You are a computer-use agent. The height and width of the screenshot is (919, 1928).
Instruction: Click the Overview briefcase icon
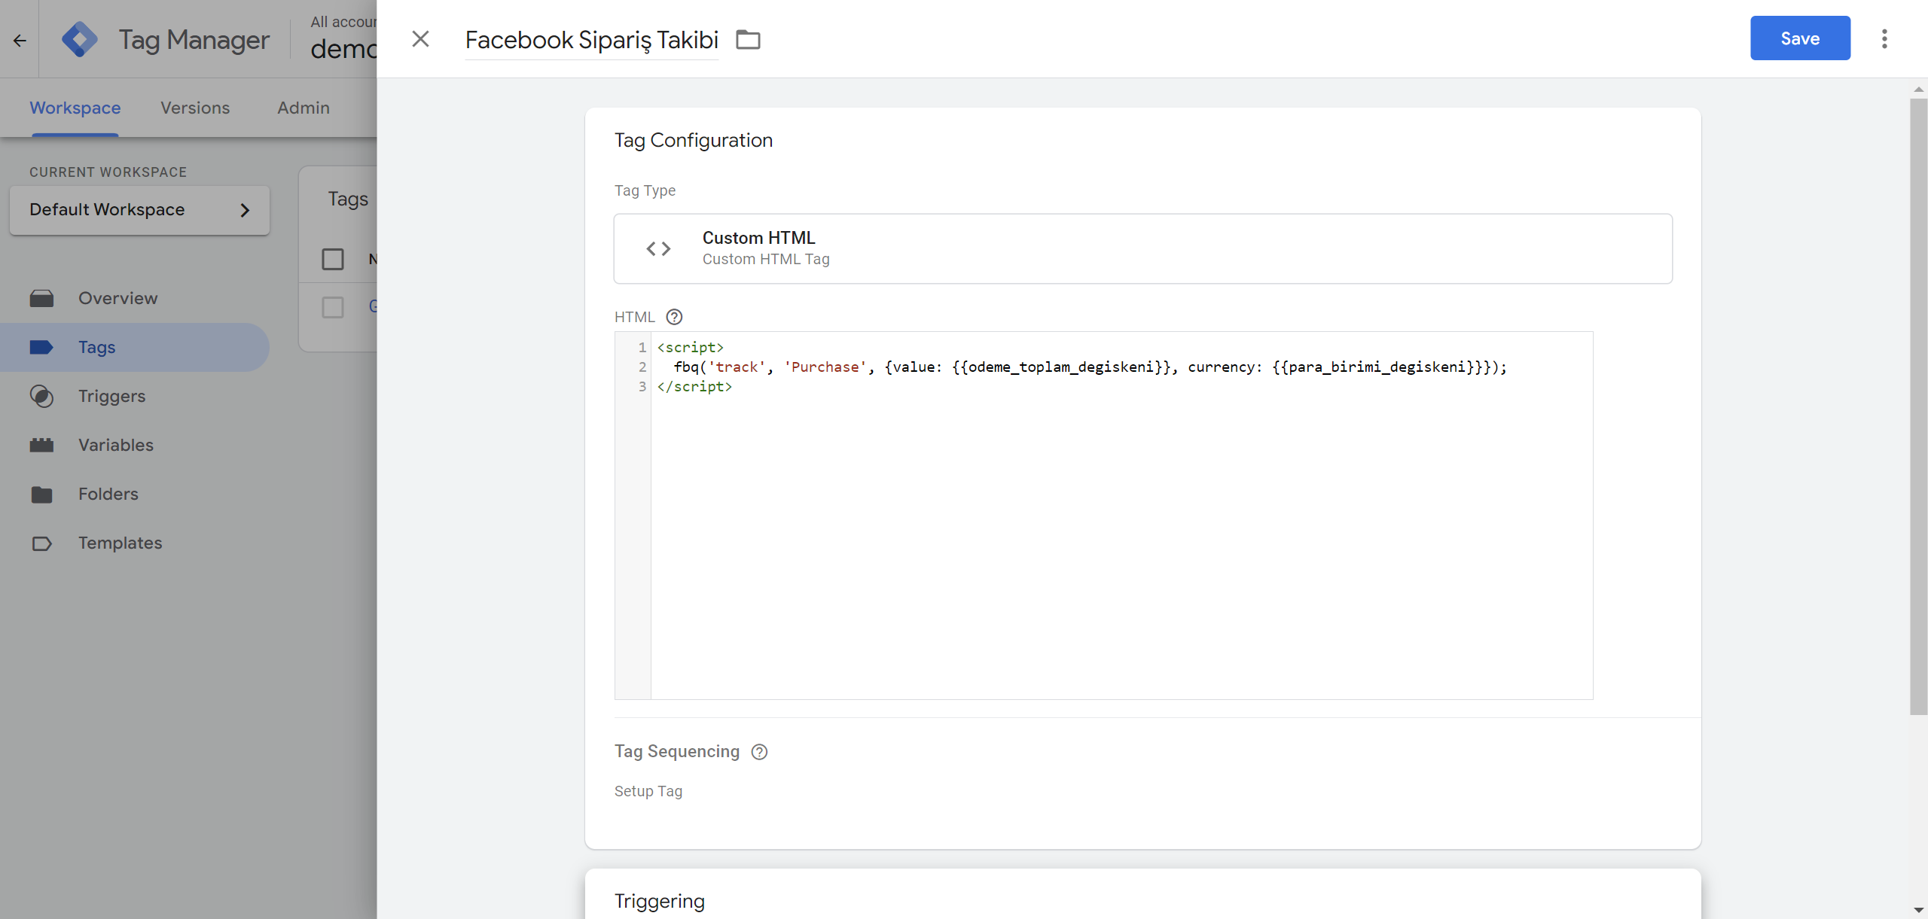41,298
